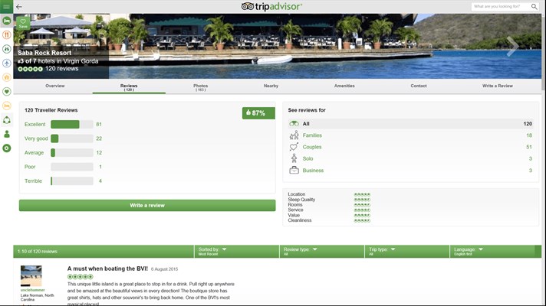Show next photo with right chevron
This screenshot has width=546, height=306.
point(512,46)
